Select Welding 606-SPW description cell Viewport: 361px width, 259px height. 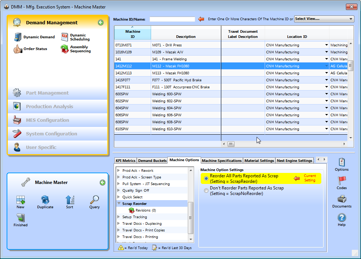pos(186,115)
